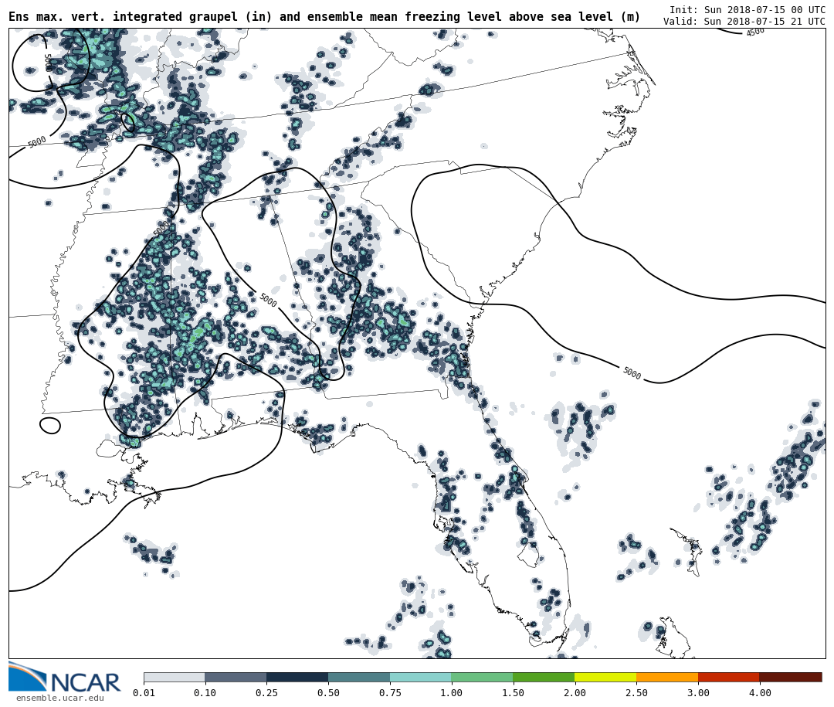Click the map title about integrated graupel
Screen dimensions: 834x707
(324, 17)
